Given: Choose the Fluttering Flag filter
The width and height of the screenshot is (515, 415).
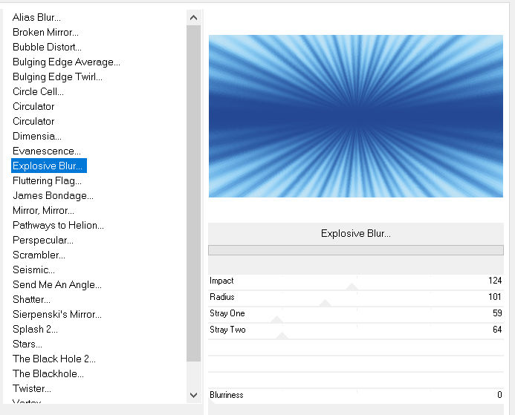Looking at the screenshot, I should click(x=47, y=180).
